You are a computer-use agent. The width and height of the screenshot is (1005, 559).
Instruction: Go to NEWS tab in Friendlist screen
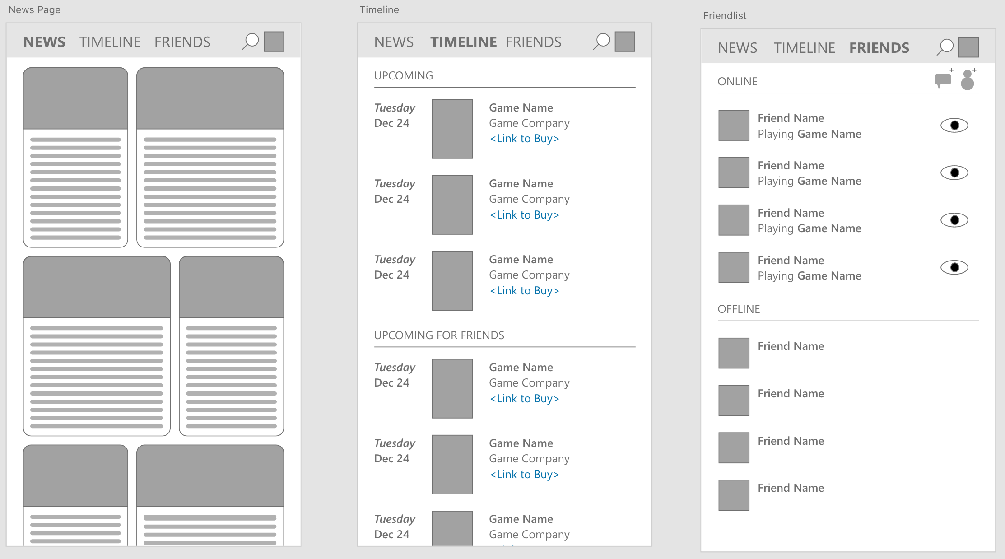737,48
